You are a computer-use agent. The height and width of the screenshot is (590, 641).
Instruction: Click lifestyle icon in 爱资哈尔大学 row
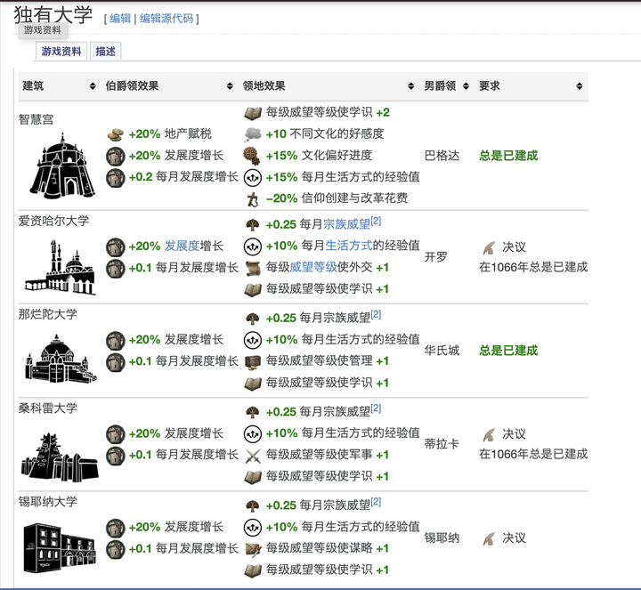[253, 247]
